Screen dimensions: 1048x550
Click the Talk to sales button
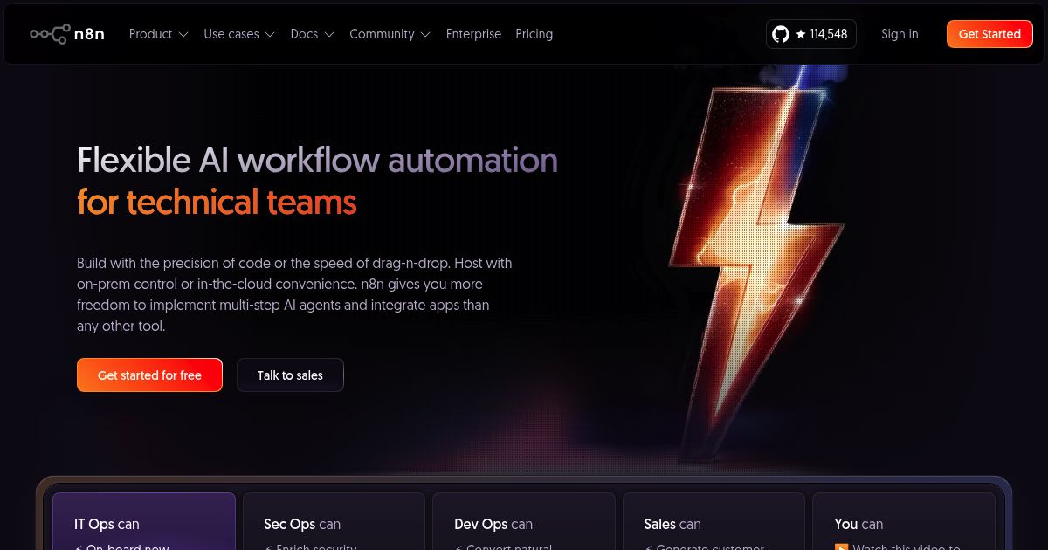pyautogui.click(x=290, y=375)
